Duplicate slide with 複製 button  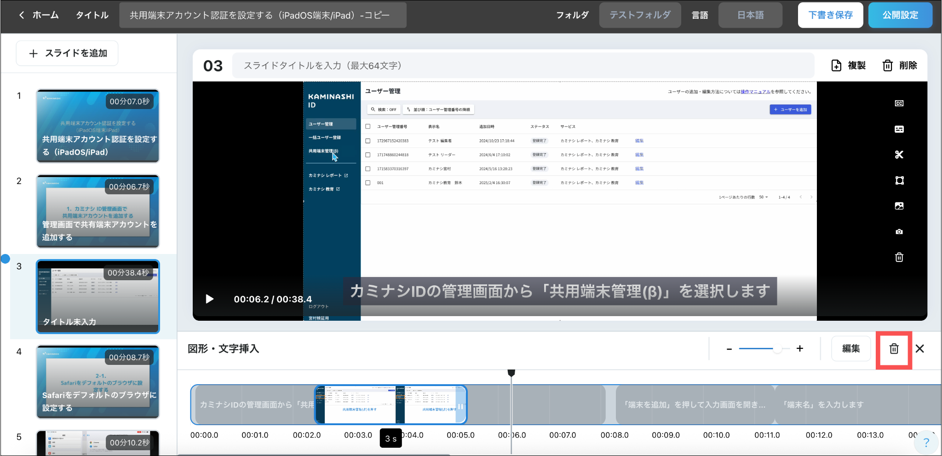click(849, 65)
